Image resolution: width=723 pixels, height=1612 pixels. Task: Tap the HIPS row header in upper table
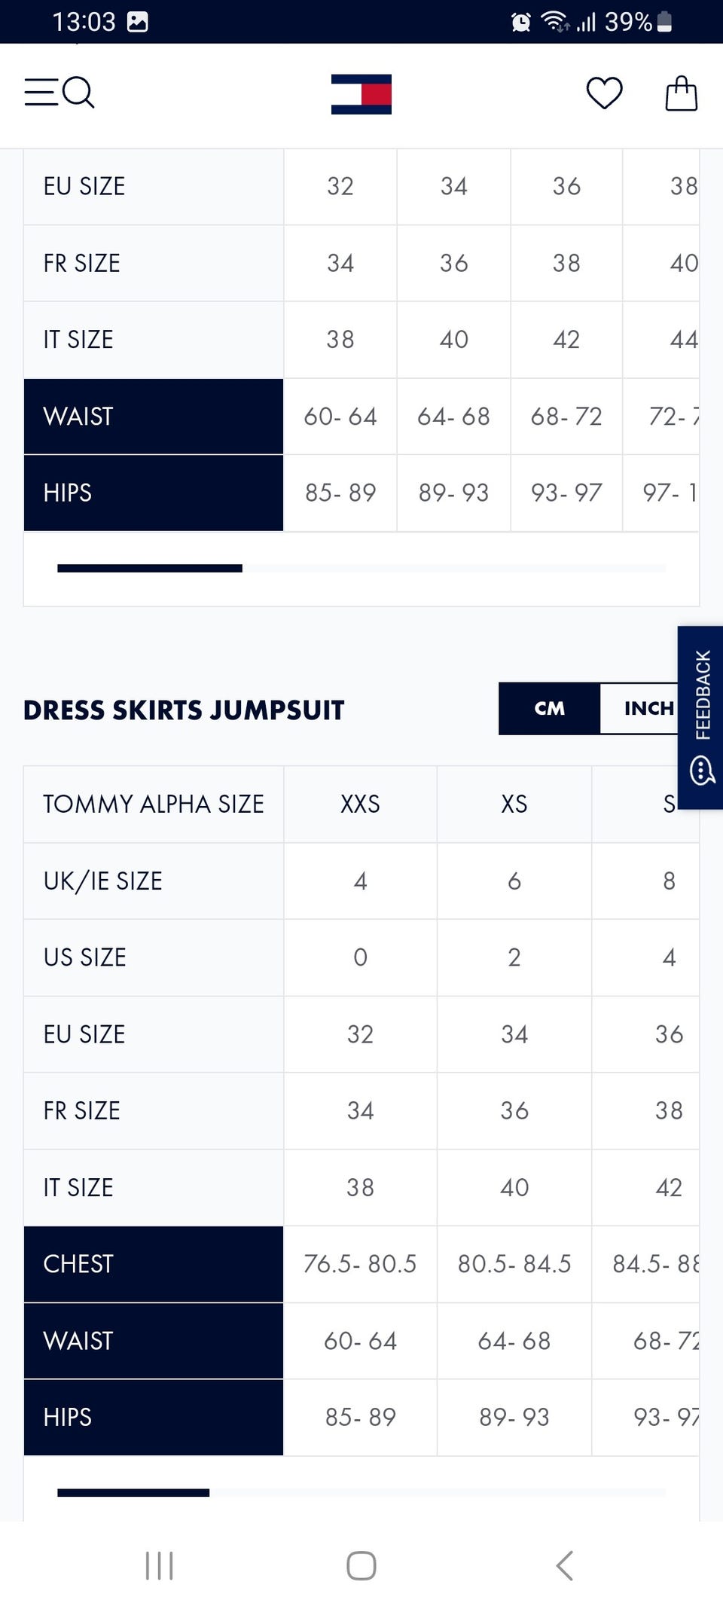[154, 493]
